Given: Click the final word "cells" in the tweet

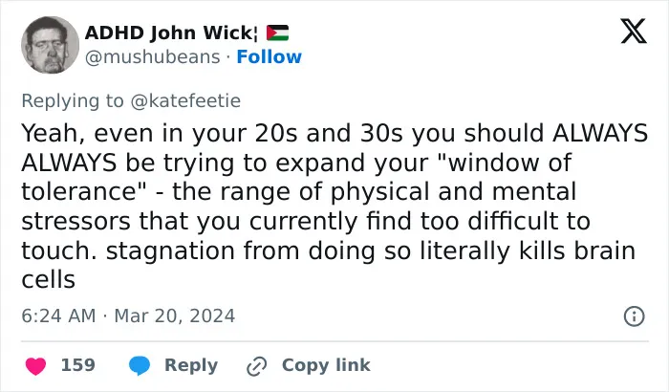Looking at the screenshot, I should [x=48, y=280].
